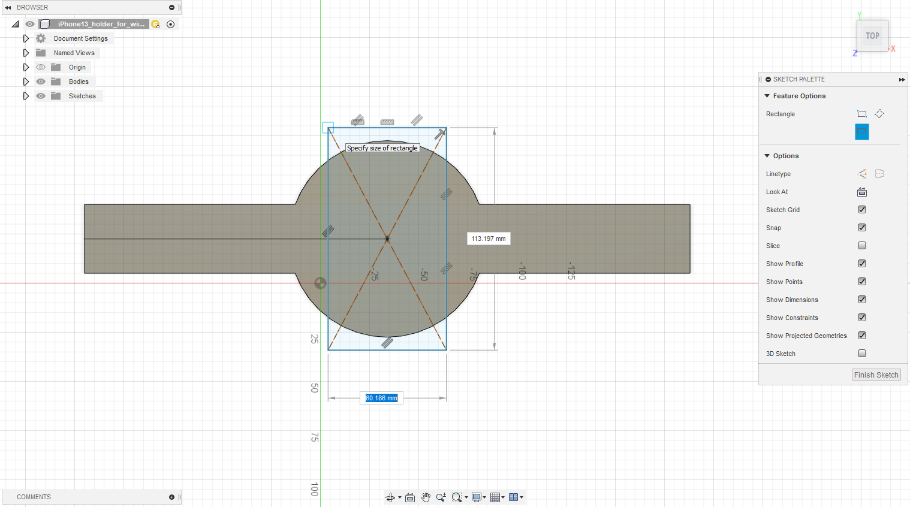This screenshot has width=910, height=507.
Task: Click the 113.197 mm height dimension field
Action: [489, 239]
